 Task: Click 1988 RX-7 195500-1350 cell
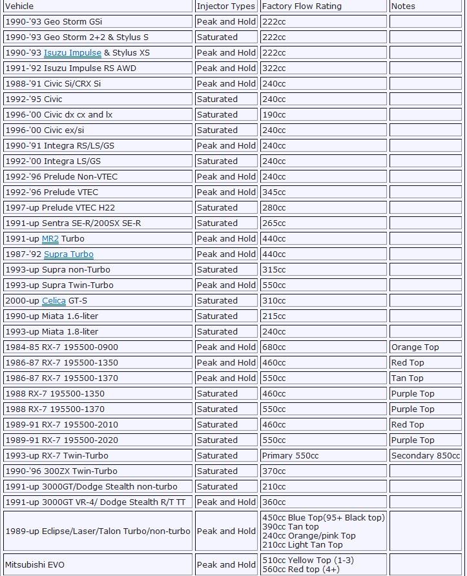tap(98, 393)
